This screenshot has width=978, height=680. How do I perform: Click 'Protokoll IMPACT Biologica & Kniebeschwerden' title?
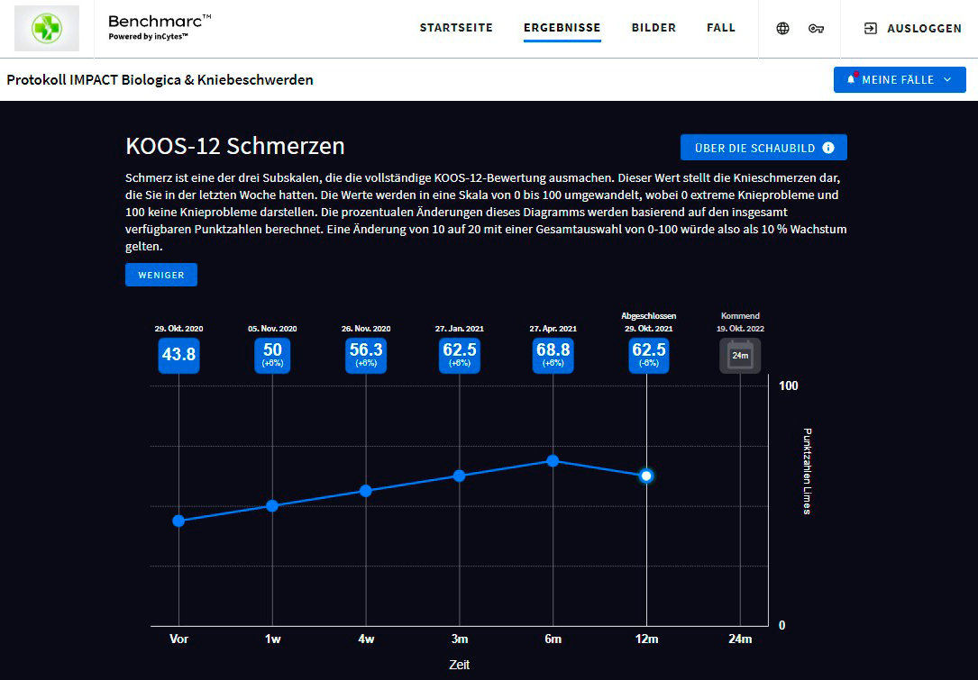[160, 80]
